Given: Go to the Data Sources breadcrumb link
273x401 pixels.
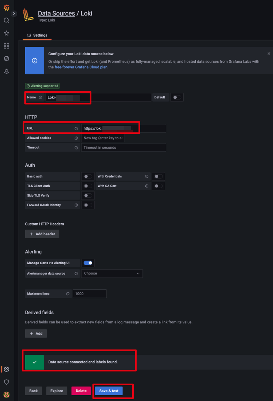Looking at the screenshot, I should click(56, 13).
